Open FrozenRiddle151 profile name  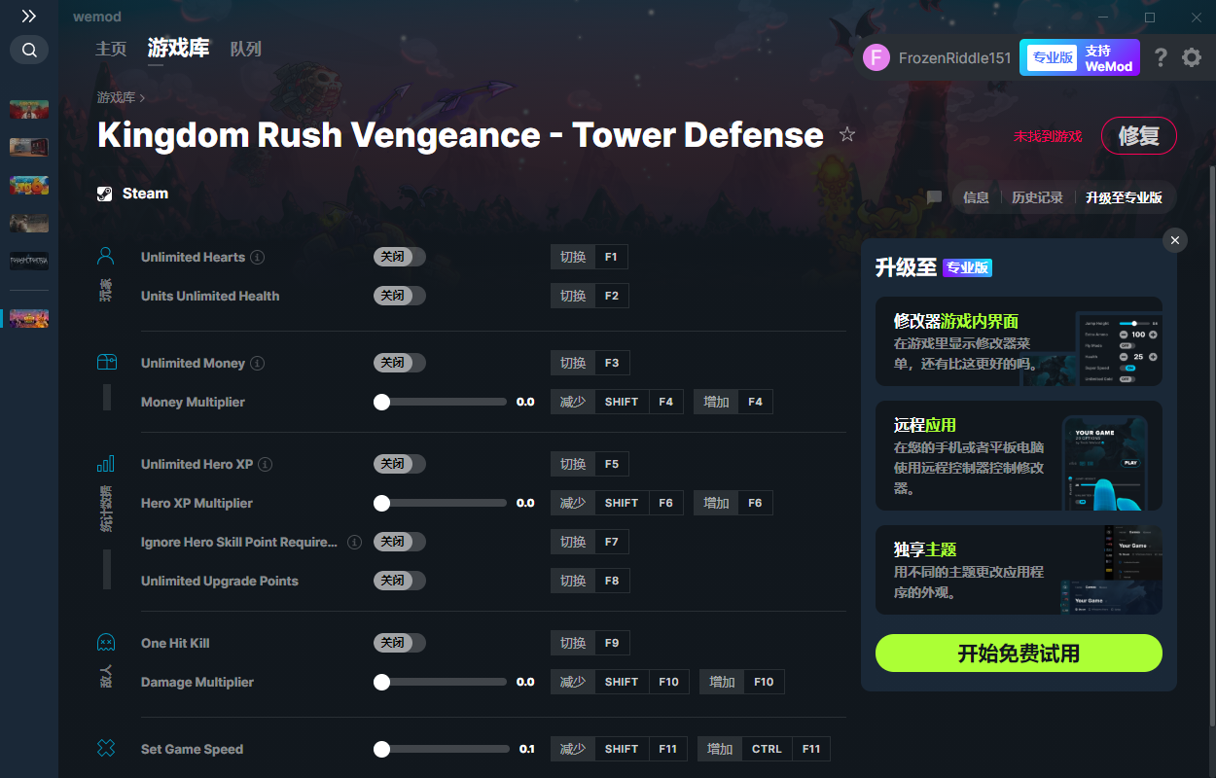click(954, 57)
